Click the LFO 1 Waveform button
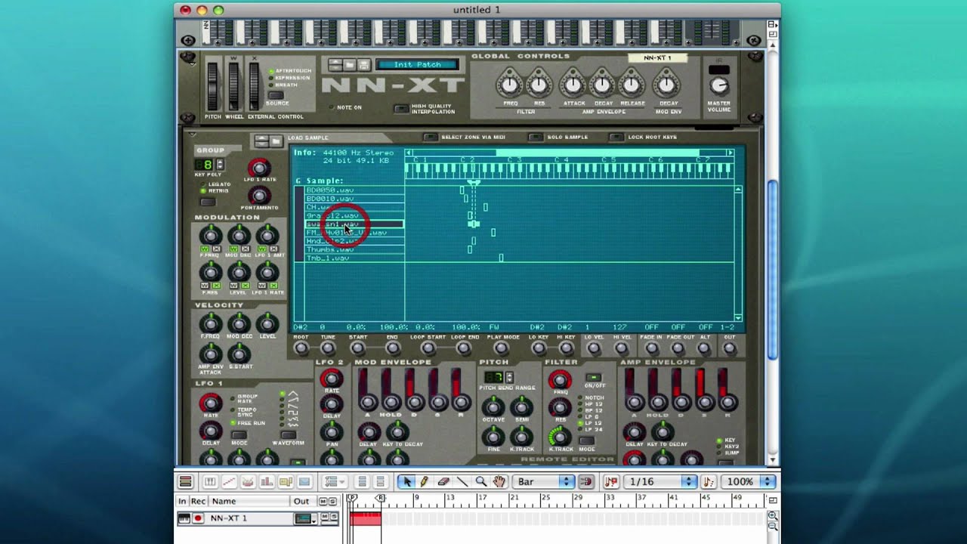 click(288, 434)
